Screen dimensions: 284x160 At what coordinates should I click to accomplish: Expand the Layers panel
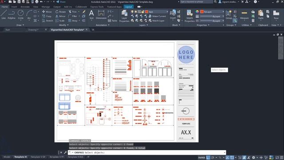(x=143, y=25)
